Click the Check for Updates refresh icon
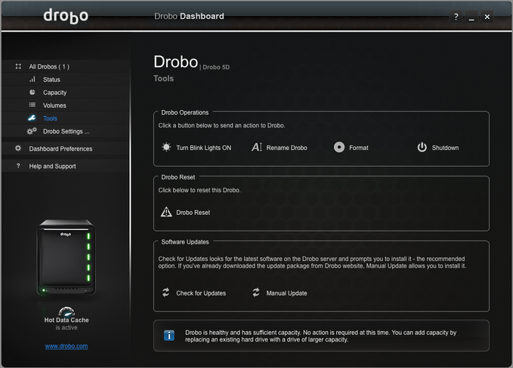This screenshot has width=513, height=368. (x=166, y=293)
